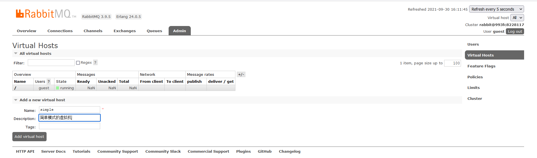This screenshot has height=158, width=537.
Task: Open Policies in the admin sidebar
Action: [x=475, y=77]
